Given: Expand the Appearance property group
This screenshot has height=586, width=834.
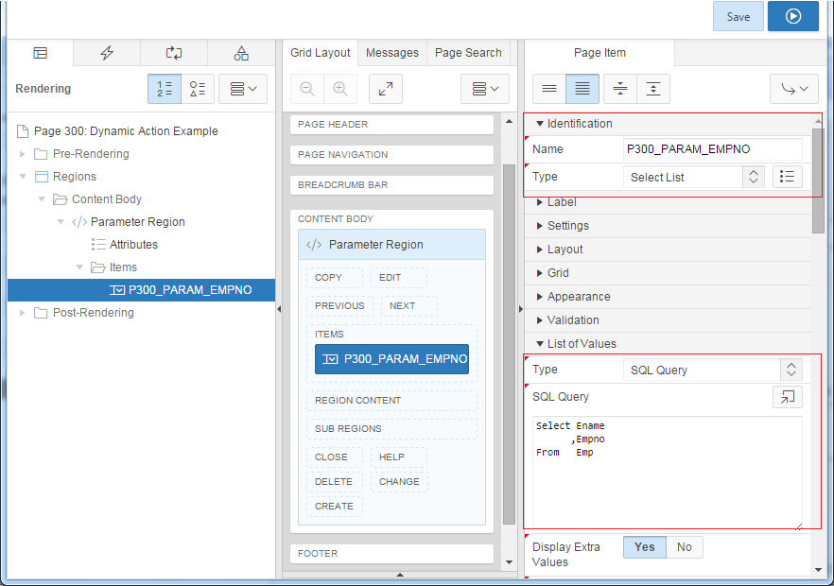Looking at the screenshot, I should coord(539,297).
